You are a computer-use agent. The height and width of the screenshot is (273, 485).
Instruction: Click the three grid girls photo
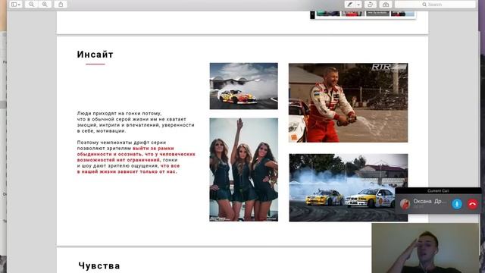click(x=244, y=170)
